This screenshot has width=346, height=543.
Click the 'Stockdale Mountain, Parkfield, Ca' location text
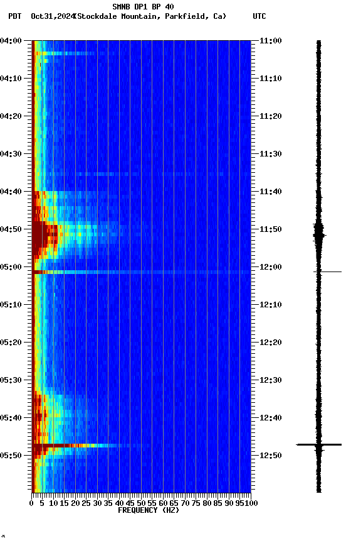point(151,16)
